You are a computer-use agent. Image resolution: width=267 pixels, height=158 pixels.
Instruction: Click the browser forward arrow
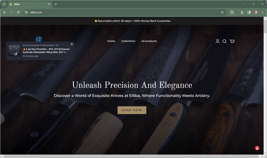(x=11, y=12)
